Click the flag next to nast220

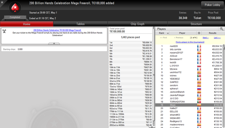199,46
